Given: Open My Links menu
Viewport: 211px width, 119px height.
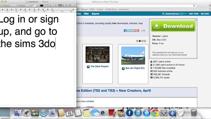Looking at the screenshot, I should 205,14.
